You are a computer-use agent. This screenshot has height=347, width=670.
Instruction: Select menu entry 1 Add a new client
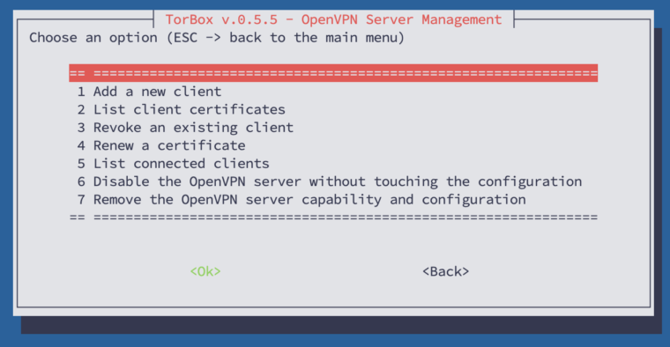click(x=149, y=92)
